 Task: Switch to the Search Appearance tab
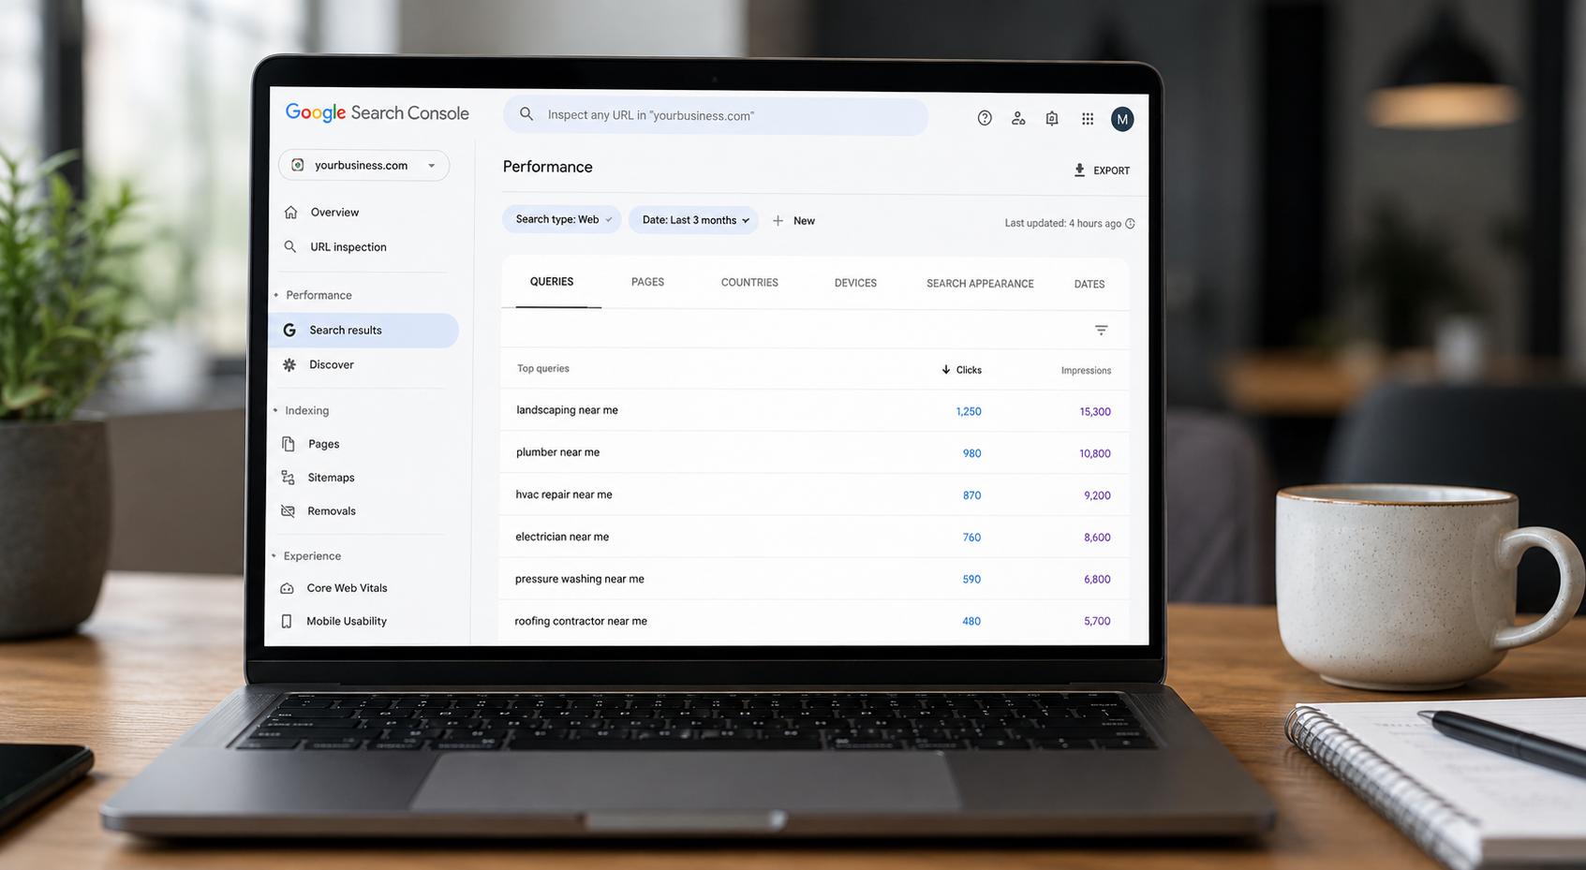click(980, 284)
